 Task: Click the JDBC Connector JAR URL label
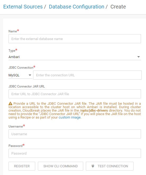click(27, 86)
